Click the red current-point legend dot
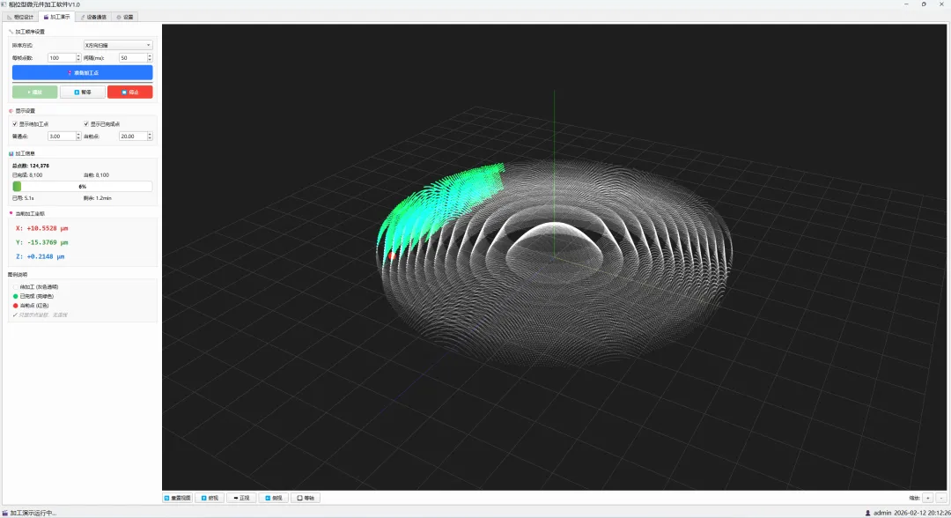This screenshot has width=951, height=518. 16,306
